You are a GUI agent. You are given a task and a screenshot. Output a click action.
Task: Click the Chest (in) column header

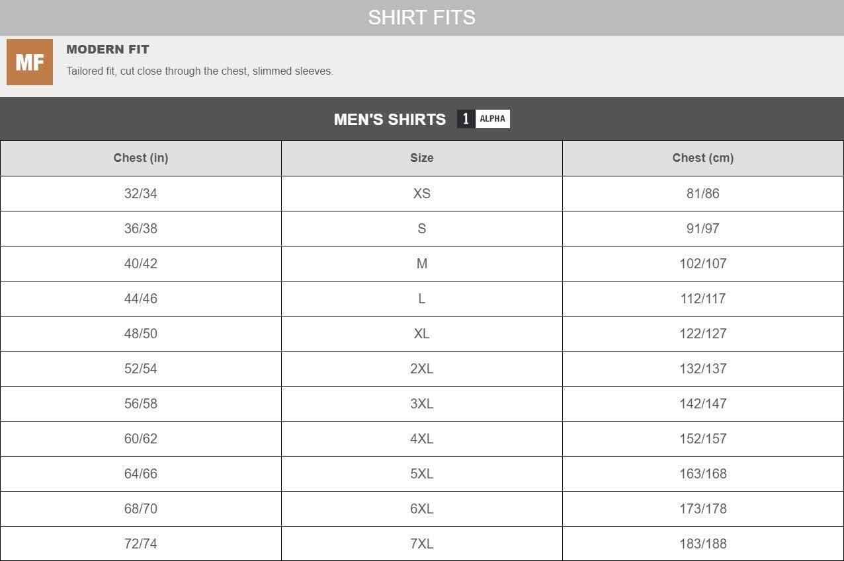tap(141, 158)
